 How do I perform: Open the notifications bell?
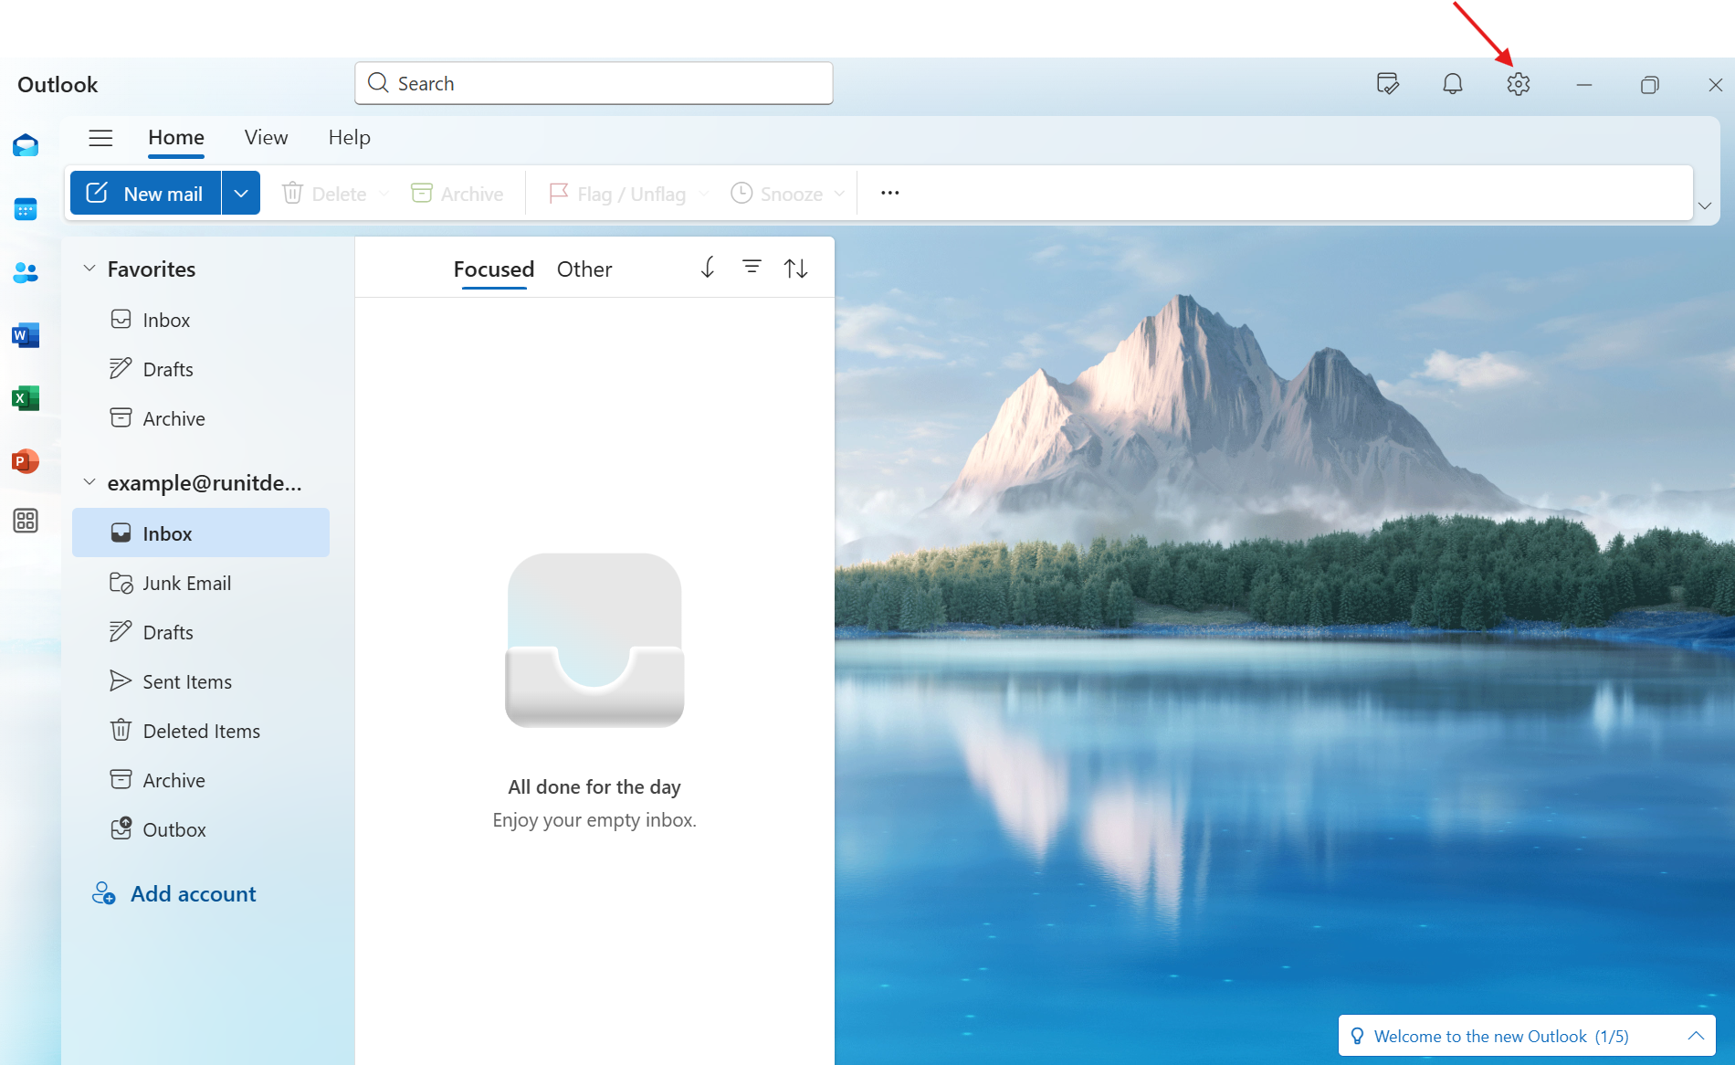click(1452, 84)
